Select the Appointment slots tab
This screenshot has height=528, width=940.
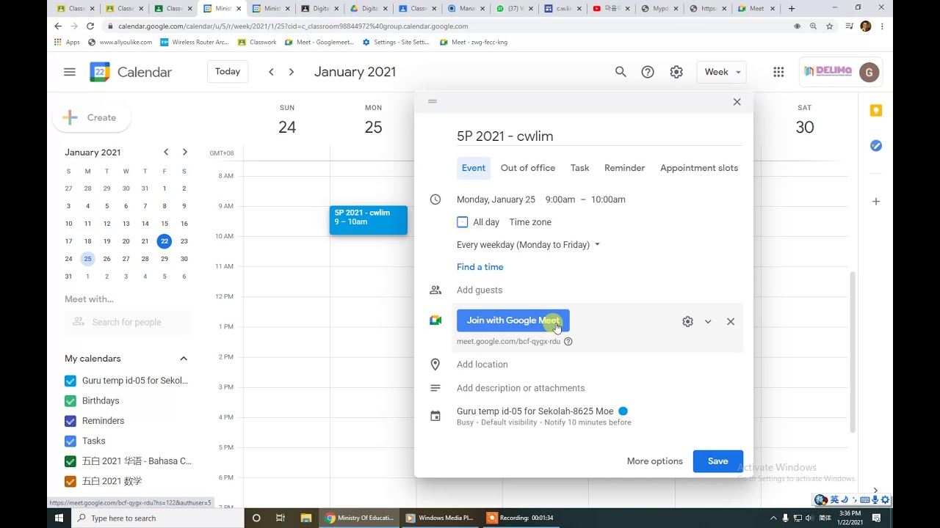tap(699, 168)
